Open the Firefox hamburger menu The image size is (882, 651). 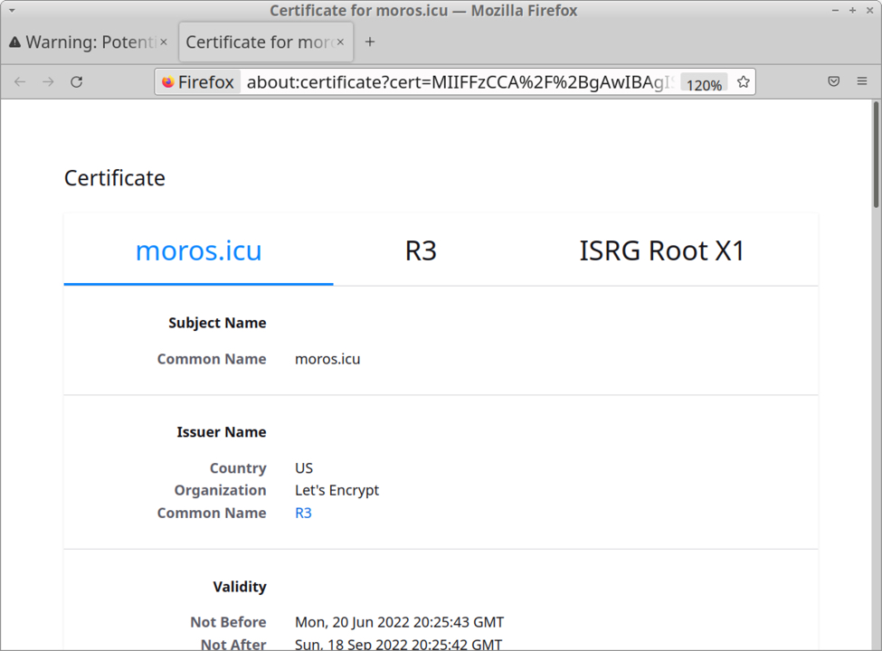862,82
